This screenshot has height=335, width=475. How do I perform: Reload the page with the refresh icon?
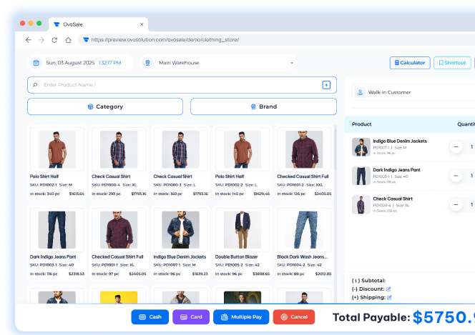point(54,40)
